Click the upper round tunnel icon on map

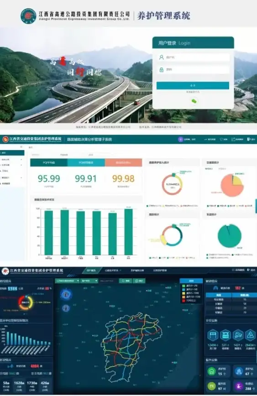(66, 294)
